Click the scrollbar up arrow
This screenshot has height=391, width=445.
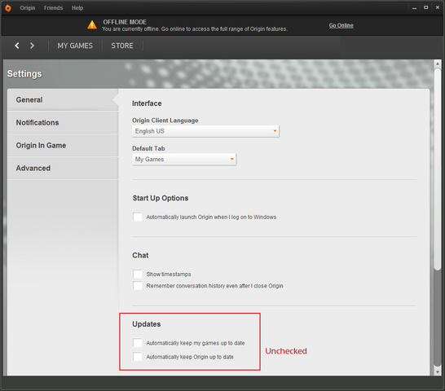click(438, 64)
